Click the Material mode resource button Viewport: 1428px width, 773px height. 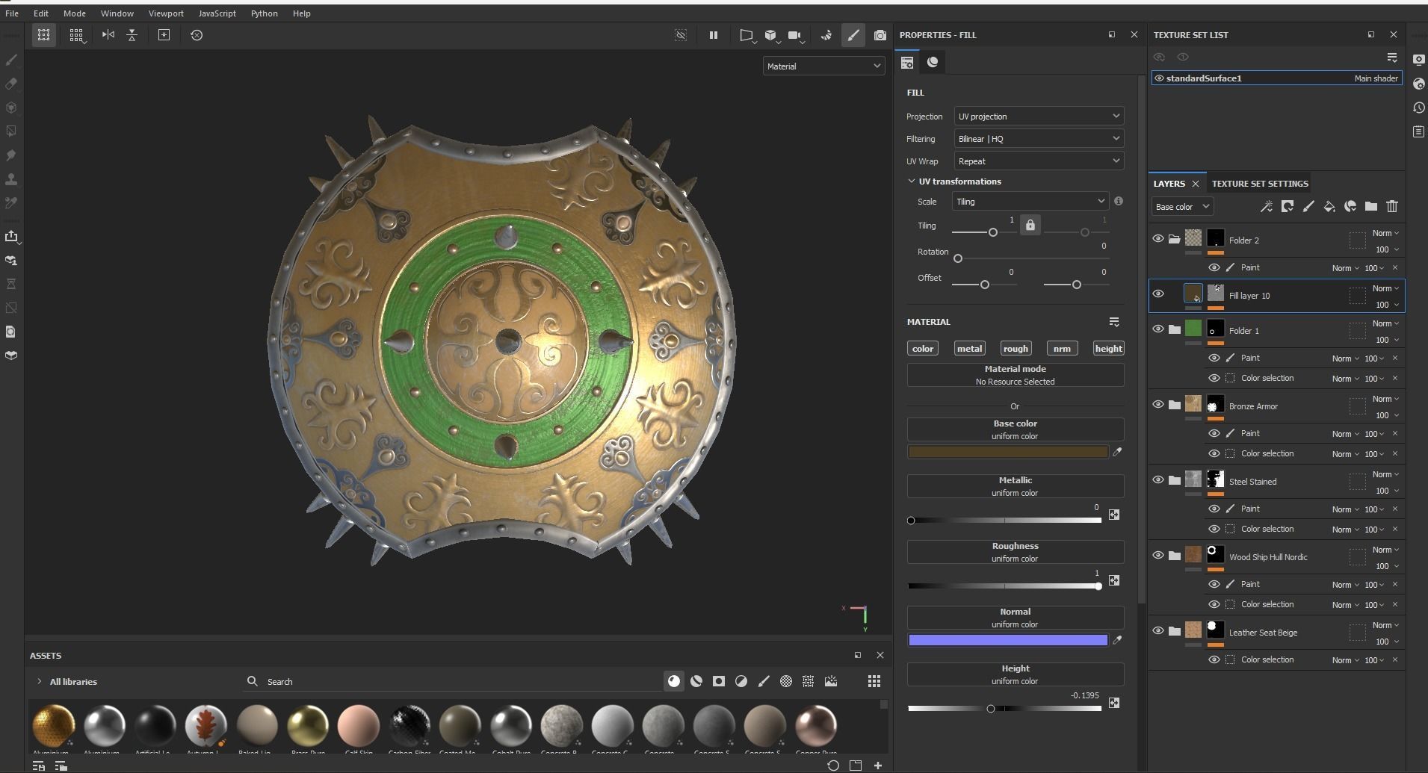[x=1015, y=375]
